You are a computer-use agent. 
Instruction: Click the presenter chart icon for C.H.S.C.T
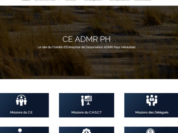point(87,100)
